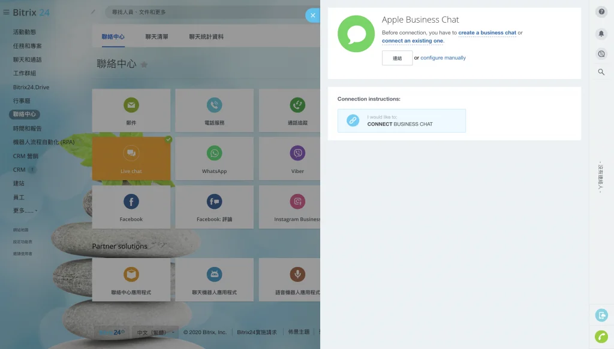This screenshot has width=614, height=349.
Task: Click the 連結 connect button
Action: [x=397, y=58]
